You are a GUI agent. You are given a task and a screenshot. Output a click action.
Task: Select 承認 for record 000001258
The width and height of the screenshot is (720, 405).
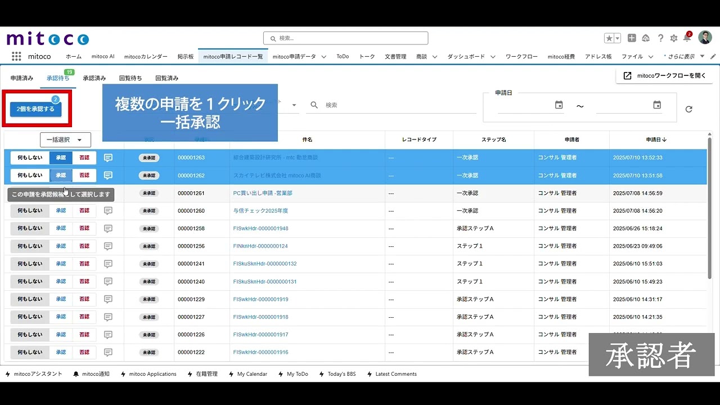coord(61,228)
